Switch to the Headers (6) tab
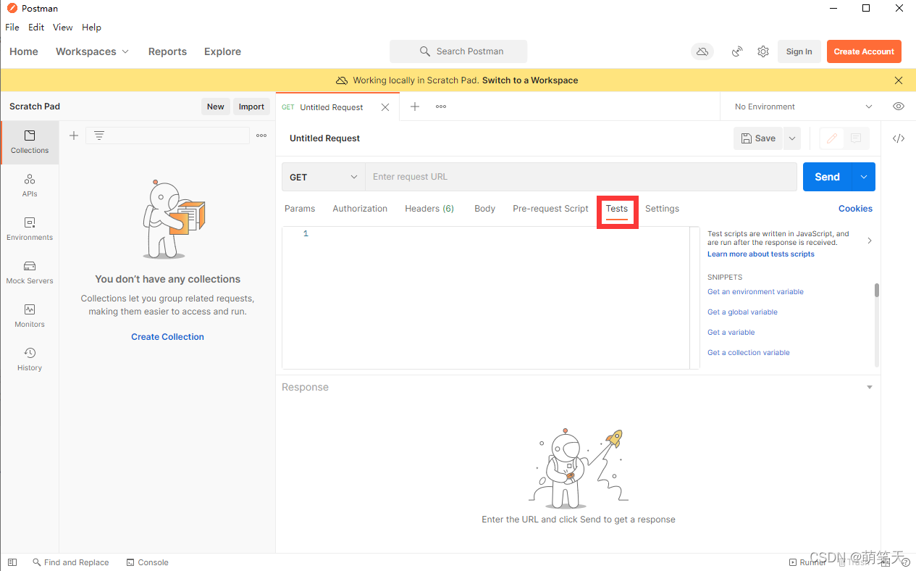Screen dimensions: 916x571 point(429,209)
